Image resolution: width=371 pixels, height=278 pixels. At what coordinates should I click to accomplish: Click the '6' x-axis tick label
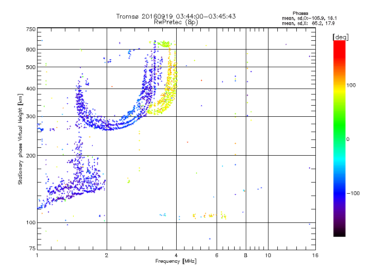217,255
